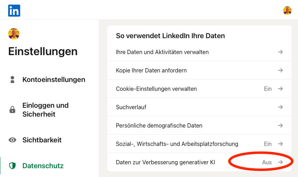Open the profile avatar in top-right corner
The height and width of the screenshot is (177, 298).
click(x=287, y=11)
